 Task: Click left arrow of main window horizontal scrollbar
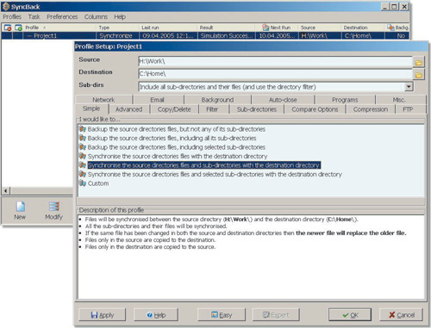(x=6, y=191)
